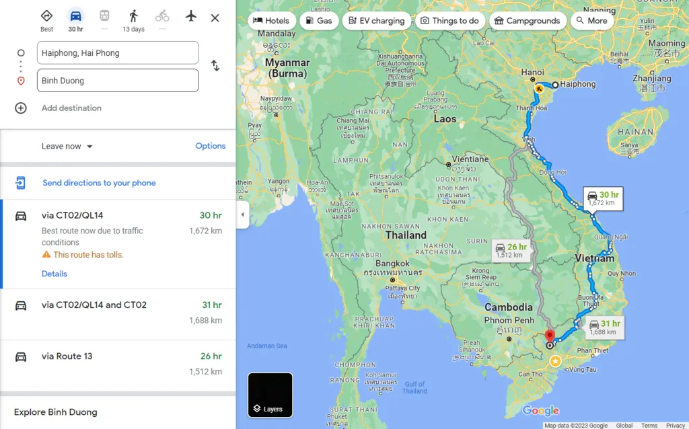Close the directions panel
Screen dimensions: 689x429
tap(215, 18)
